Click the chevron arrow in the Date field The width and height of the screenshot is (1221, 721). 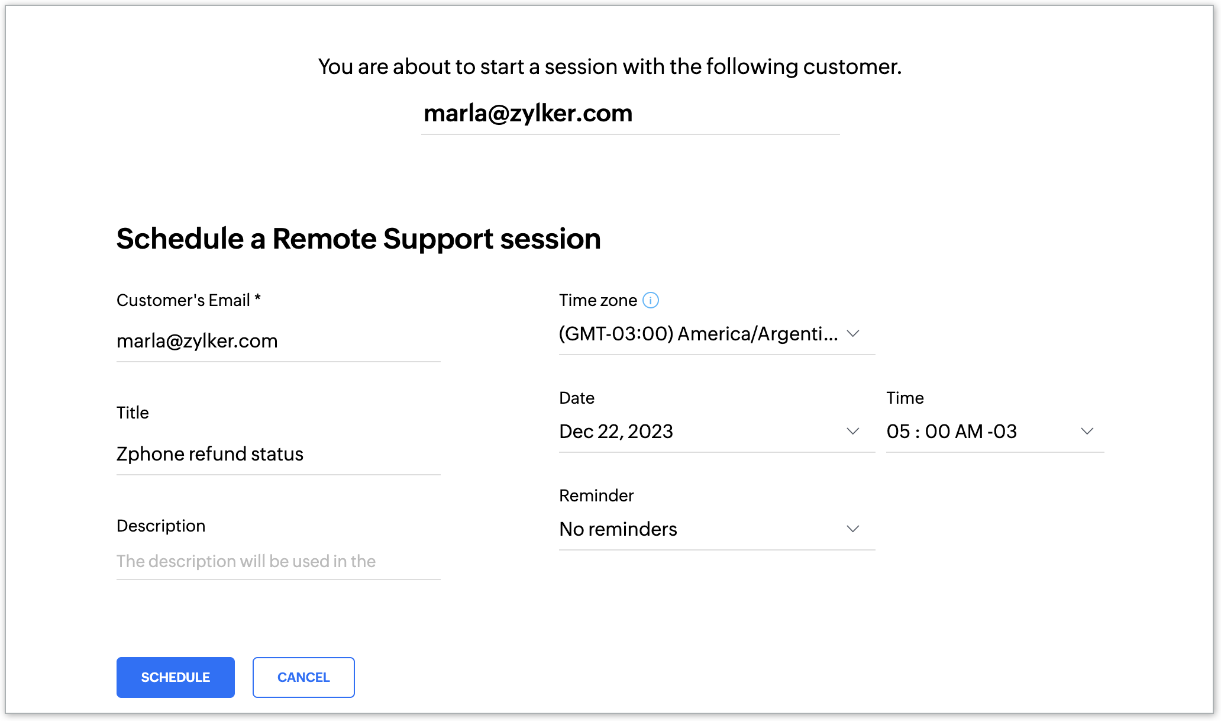point(852,432)
